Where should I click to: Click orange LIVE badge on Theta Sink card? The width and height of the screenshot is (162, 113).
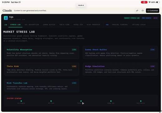74,66
